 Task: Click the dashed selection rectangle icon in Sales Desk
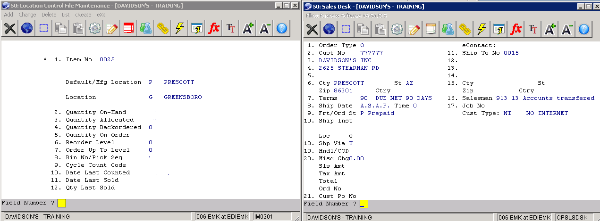[x=346, y=29]
